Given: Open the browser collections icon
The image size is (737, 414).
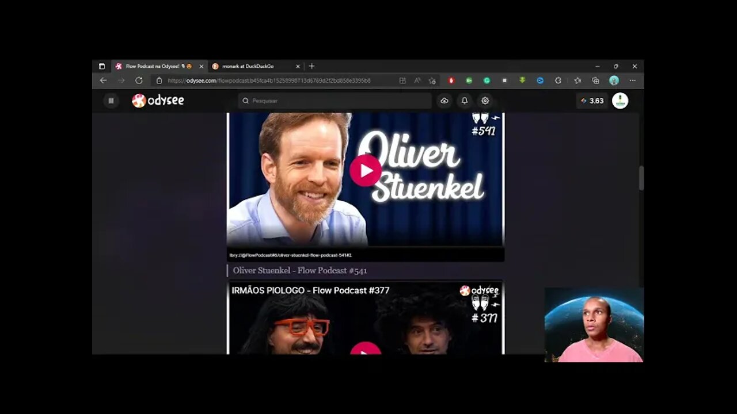Looking at the screenshot, I should coord(595,80).
